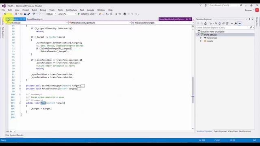Screen dimensions: 260x146
Task: Click the Pending Changes Filter clock icon
Action: coord(211,24)
